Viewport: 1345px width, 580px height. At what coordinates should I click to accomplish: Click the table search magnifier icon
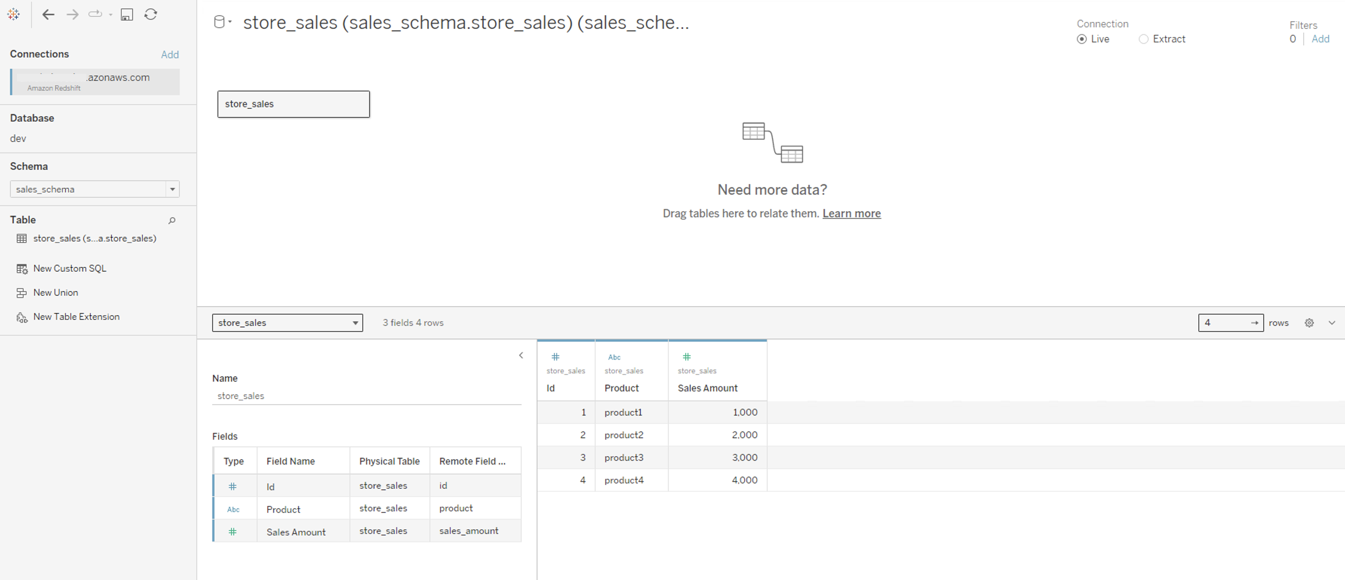click(172, 221)
